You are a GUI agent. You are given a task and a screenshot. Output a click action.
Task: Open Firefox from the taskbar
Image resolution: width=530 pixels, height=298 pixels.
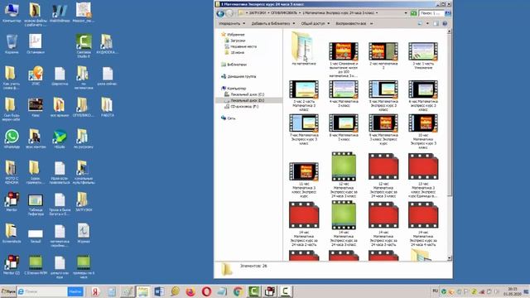point(190,291)
